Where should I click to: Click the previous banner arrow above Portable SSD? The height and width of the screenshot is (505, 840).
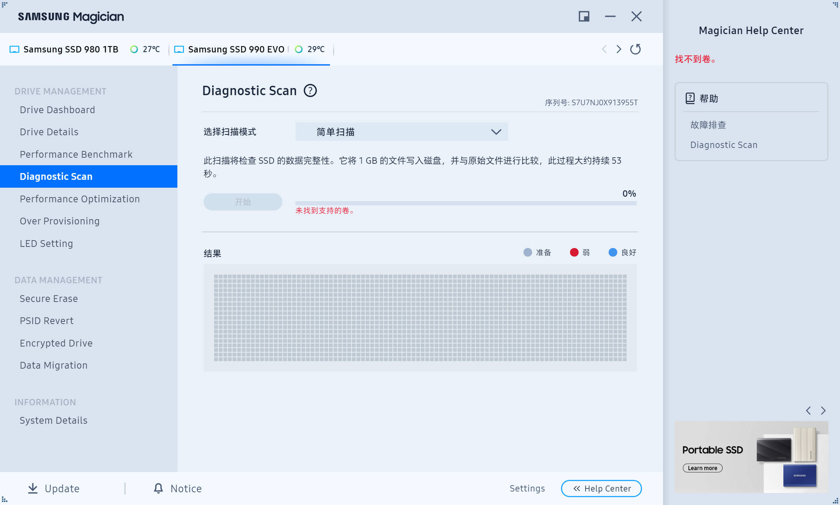808,411
